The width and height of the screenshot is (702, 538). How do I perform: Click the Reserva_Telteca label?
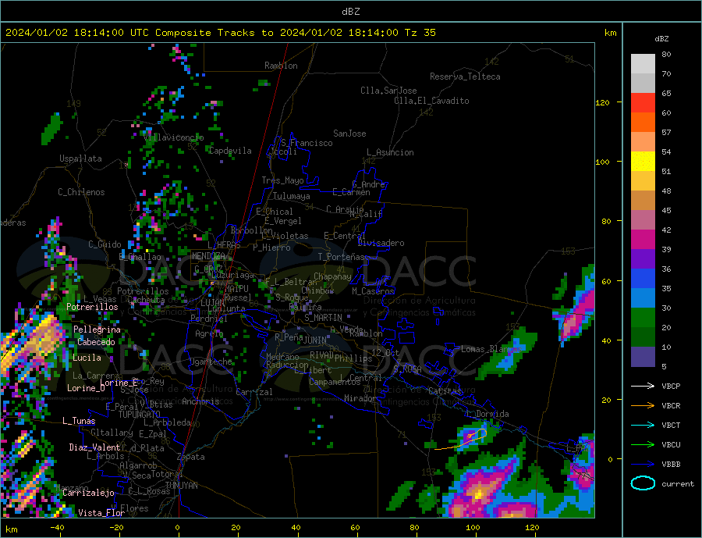click(465, 77)
